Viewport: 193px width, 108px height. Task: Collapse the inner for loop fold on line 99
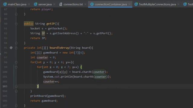coord(16,67)
